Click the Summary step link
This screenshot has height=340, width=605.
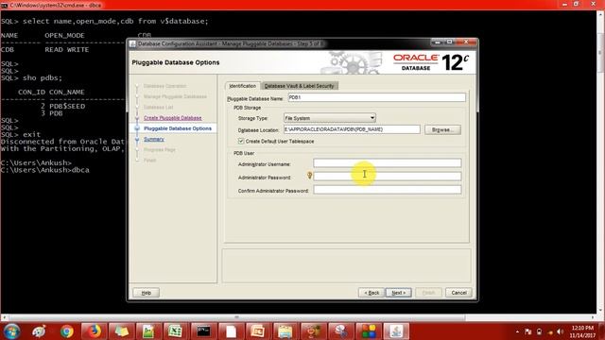click(154, 139)
